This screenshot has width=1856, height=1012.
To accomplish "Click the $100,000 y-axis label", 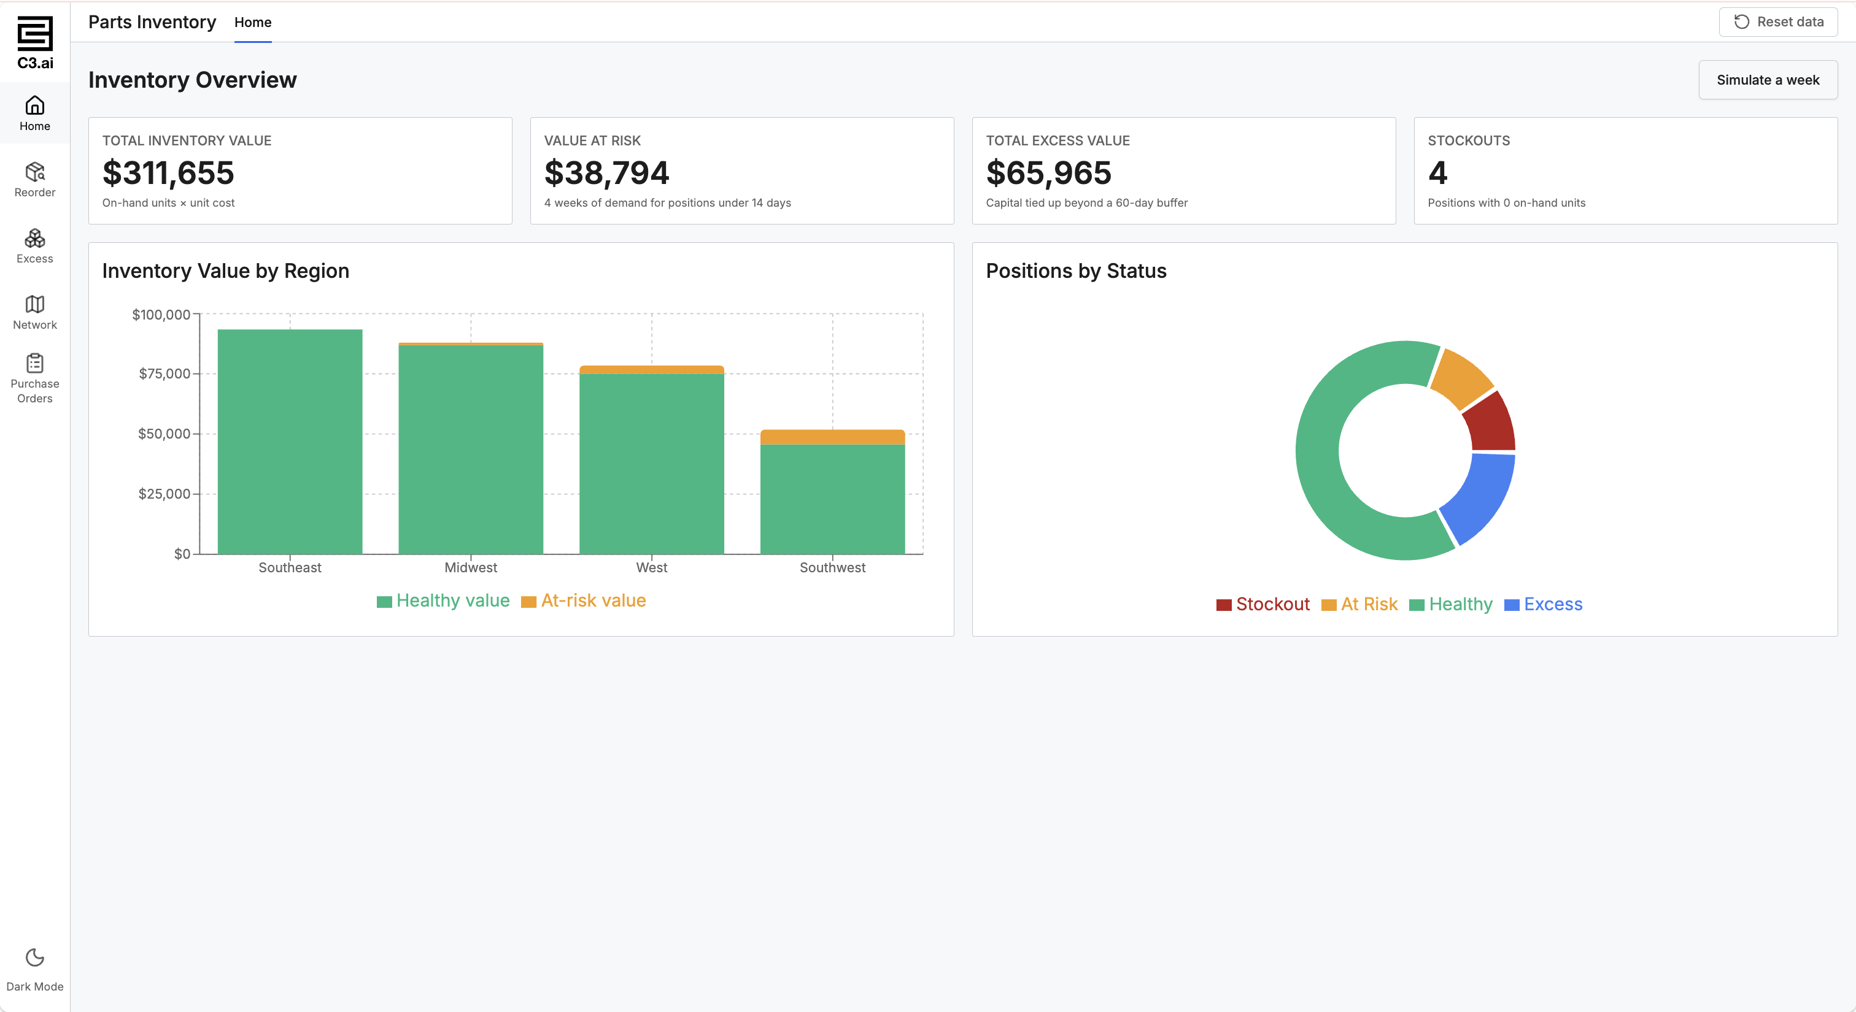I will click(161, 315).
